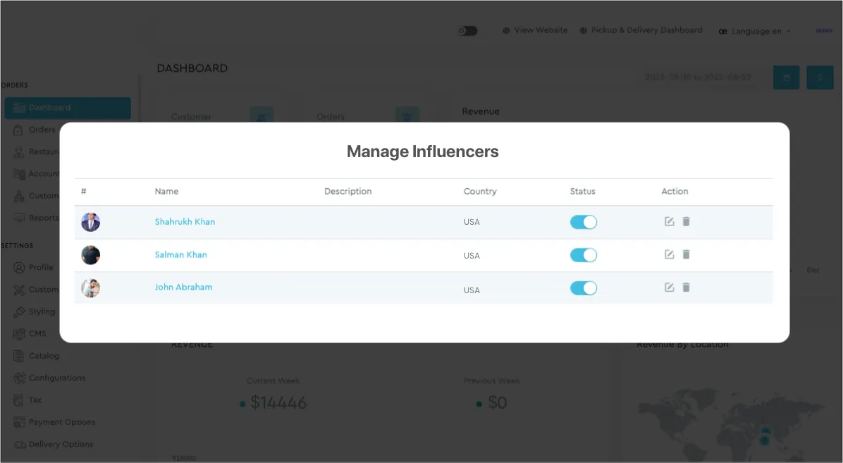
Task: Delete the Salman Khan influencer
Action: (687, 254)
